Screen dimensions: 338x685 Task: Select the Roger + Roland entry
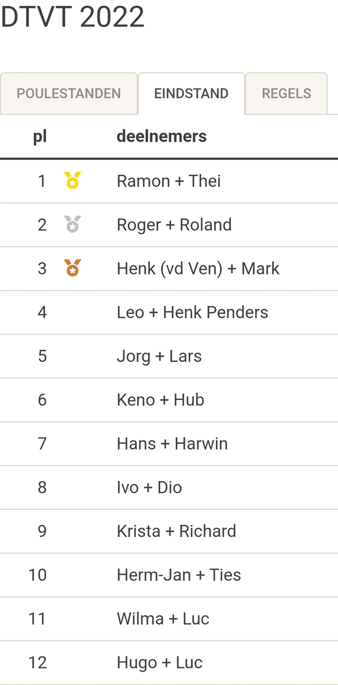169,225
